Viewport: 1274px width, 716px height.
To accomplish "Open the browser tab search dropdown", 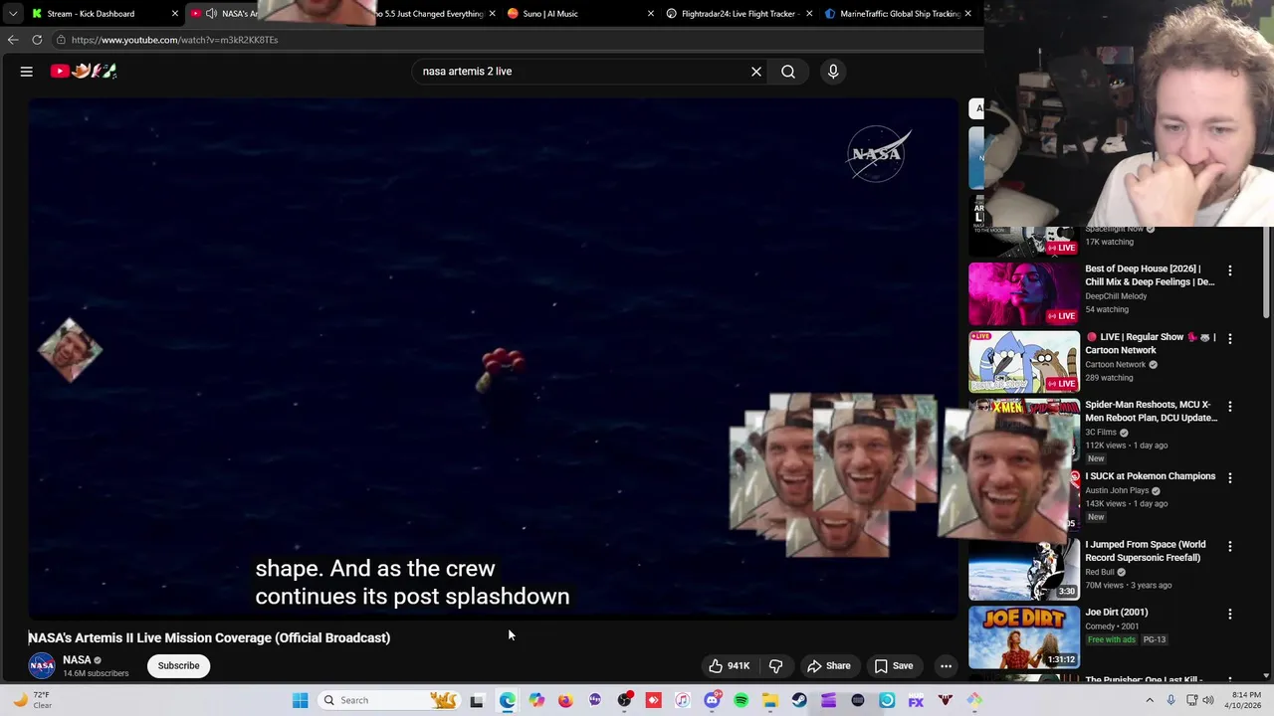I will click(12, 14).
